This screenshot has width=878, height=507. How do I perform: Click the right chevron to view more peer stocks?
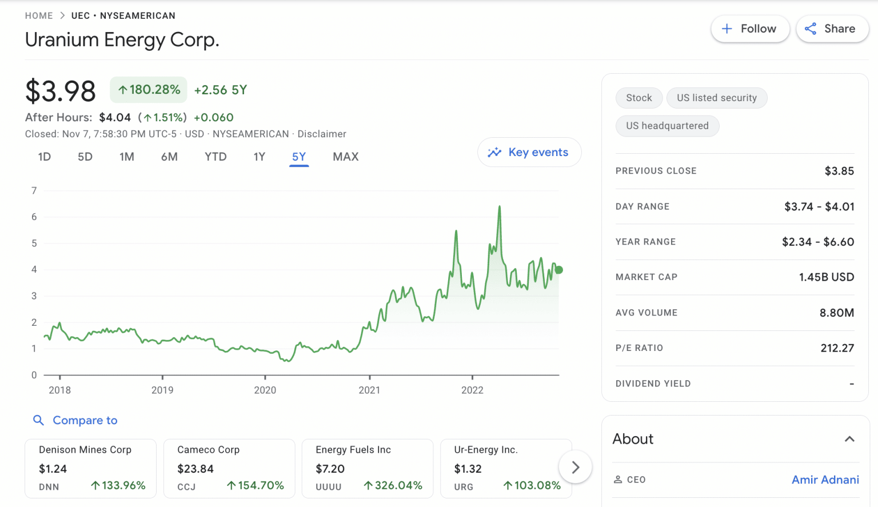(x=575, y=467)
